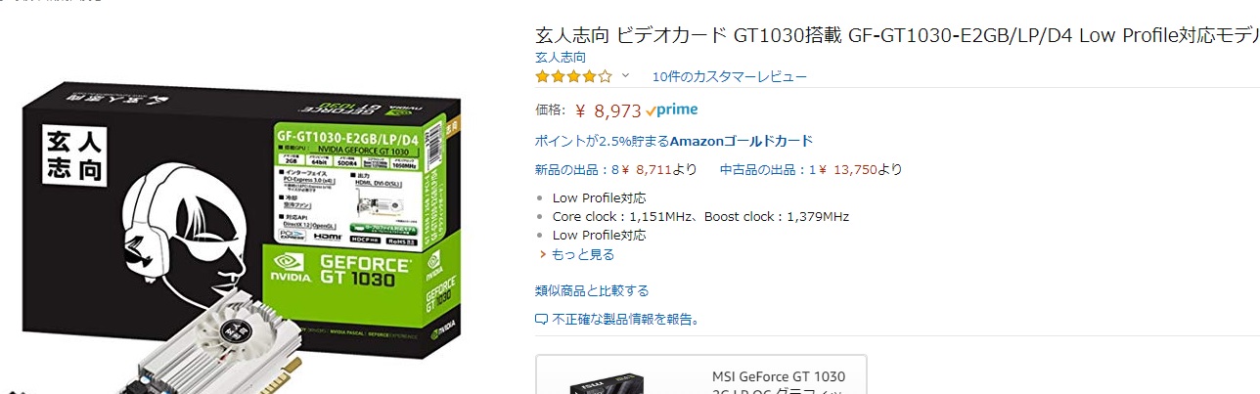Screen dimensions: 1260x394
Task: Click the 玄人志向 GT1030 product title heading
Action: click(x=897, y=34)
